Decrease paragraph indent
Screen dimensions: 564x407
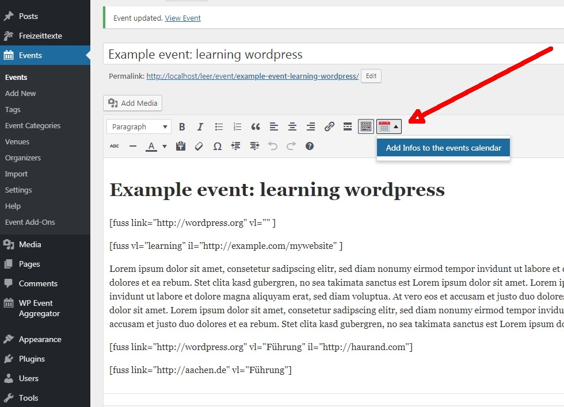(235, 146)
